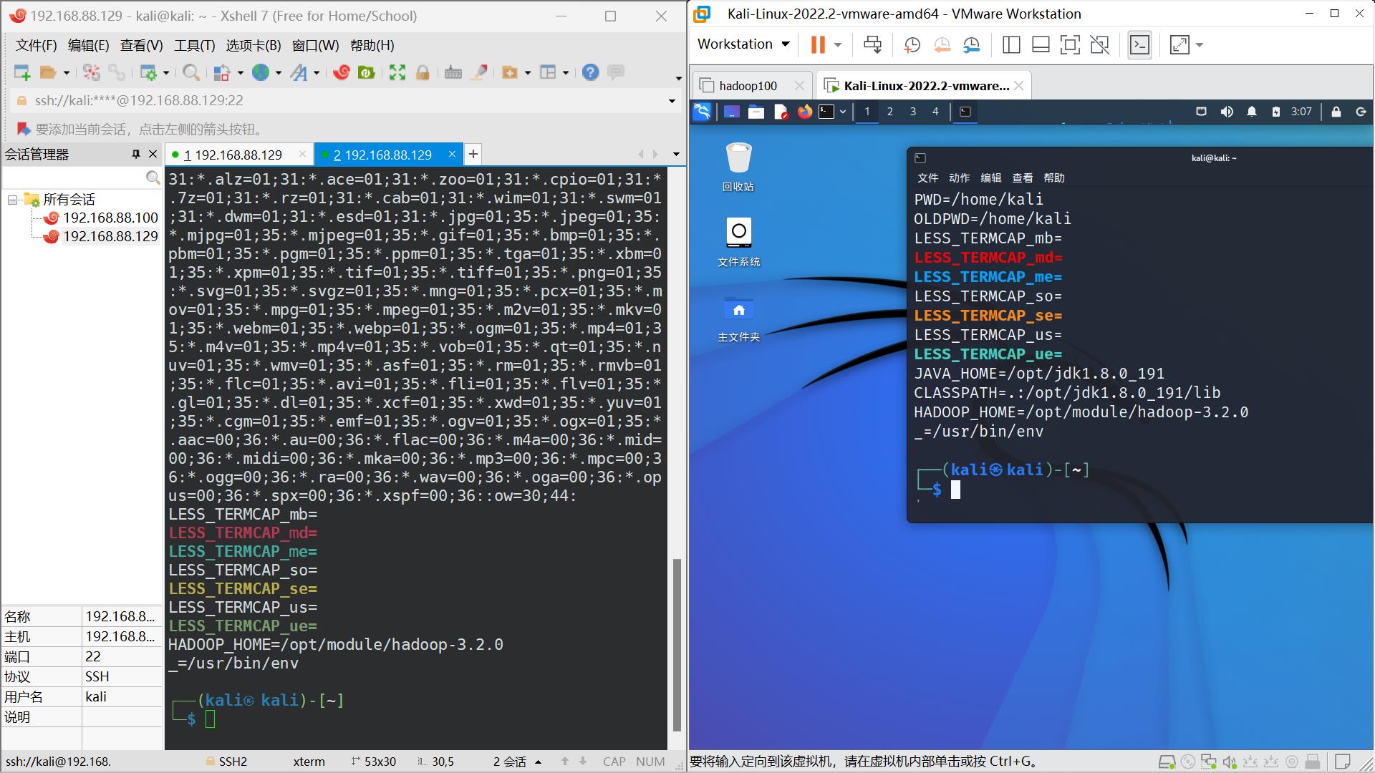Click the add new session plus button
This screenshot has height=773, width=1375.
click(x=473, y=154)
